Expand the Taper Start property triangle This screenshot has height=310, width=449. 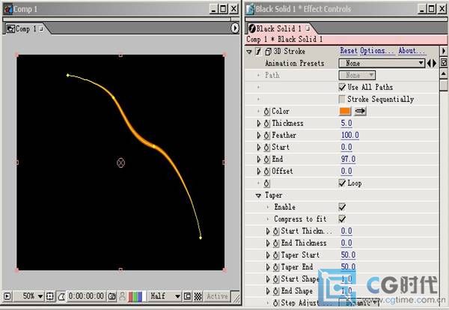coord(268,255)
